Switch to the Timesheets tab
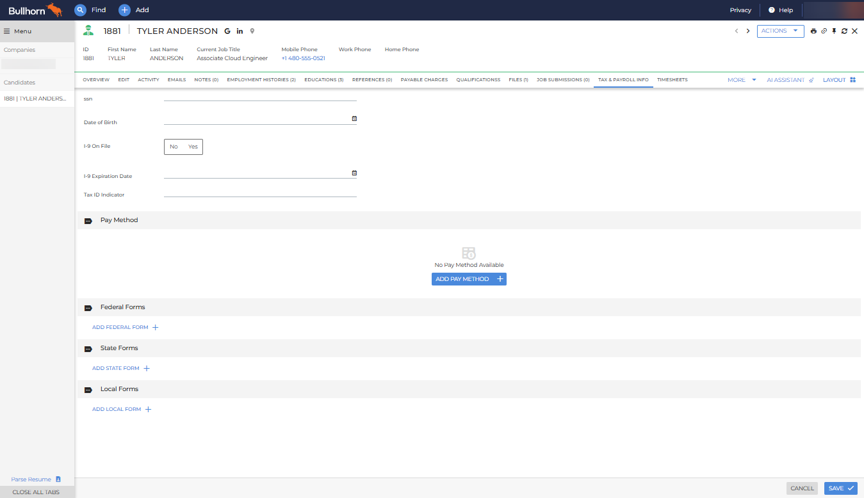The width and height of the screenshot is (864, 498). 672,80
